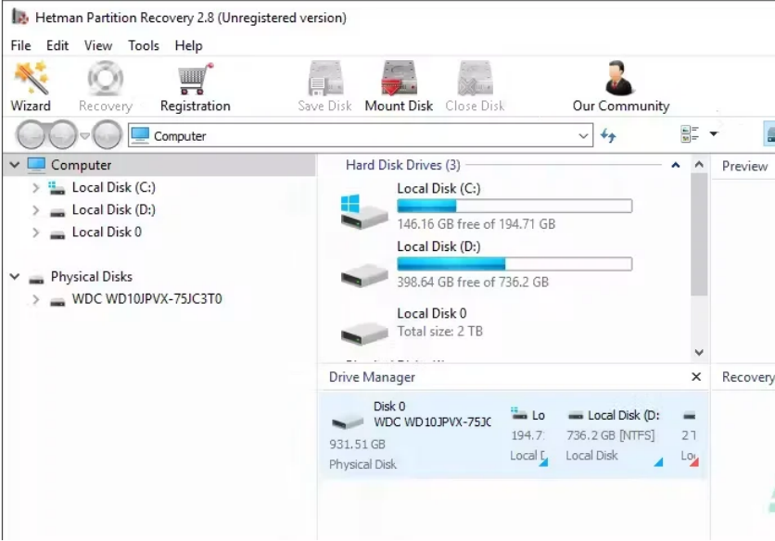This screenshot has width=775, height=541.
Task: Open the Edit menu
Action: [x=57, y=45]
